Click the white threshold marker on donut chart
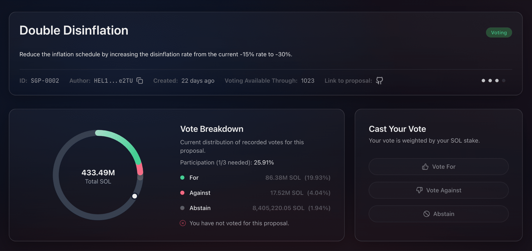Screen dimensions: 532x251 coord(135,196)
